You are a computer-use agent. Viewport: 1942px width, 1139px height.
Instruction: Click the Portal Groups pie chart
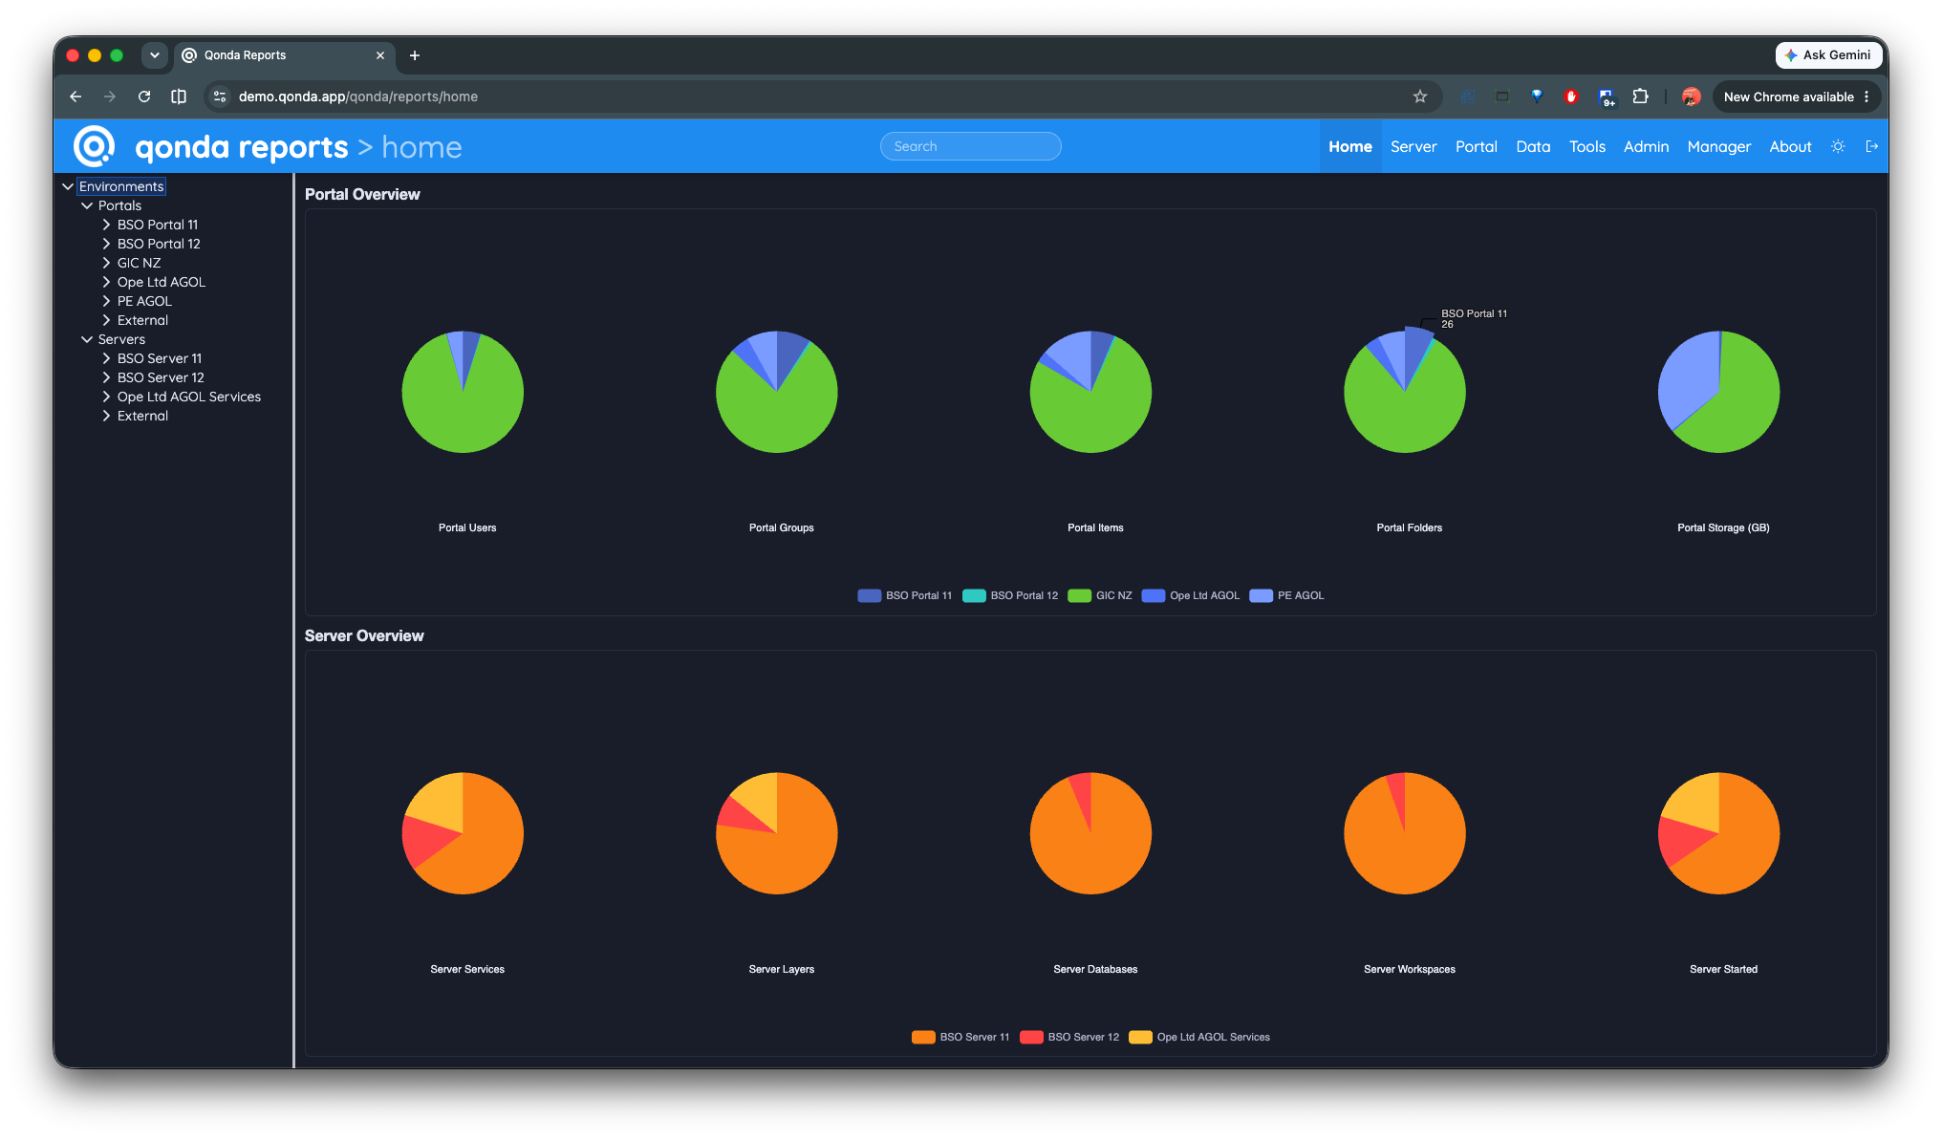coord(777,392)
